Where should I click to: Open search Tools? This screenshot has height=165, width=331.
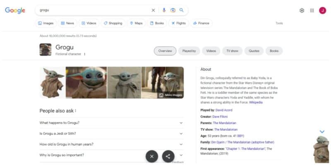[x=279, y=23]
